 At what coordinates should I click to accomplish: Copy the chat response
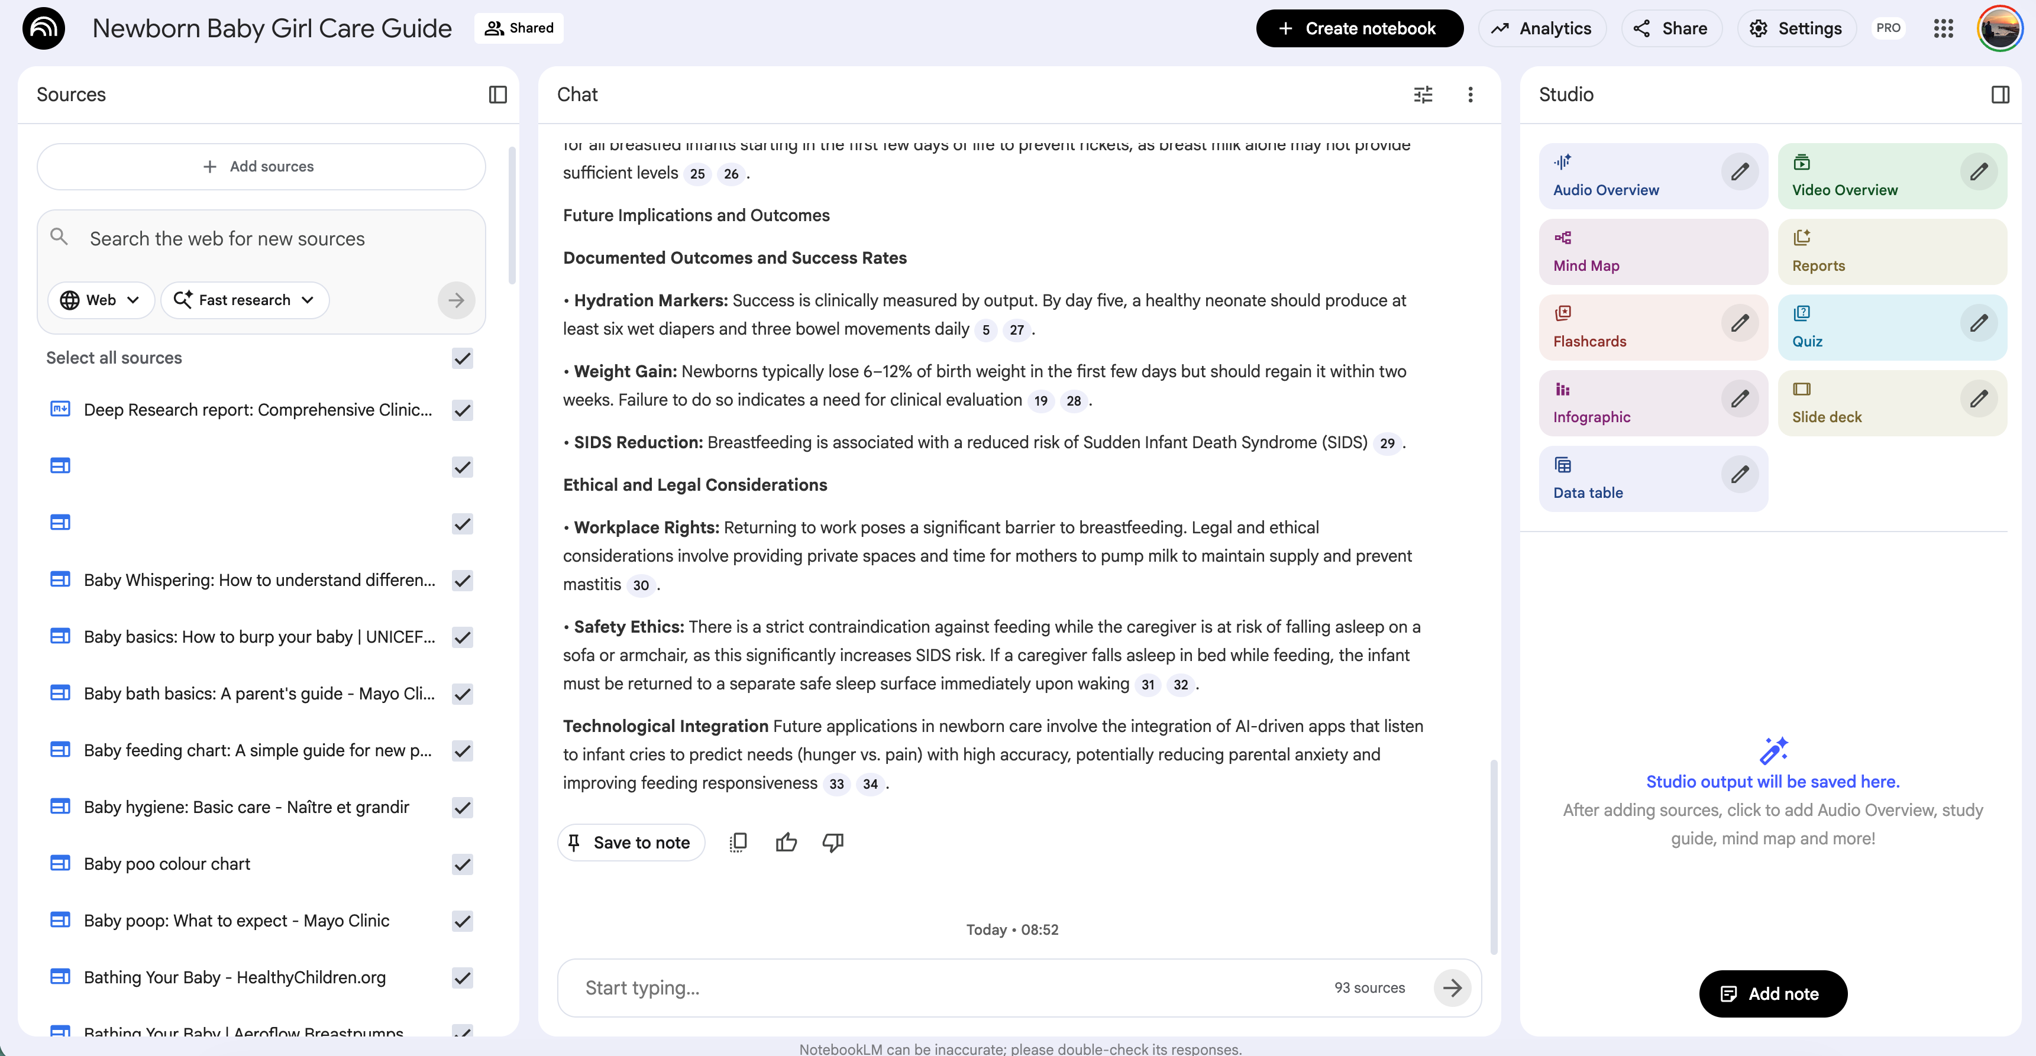tap(738, 843)
